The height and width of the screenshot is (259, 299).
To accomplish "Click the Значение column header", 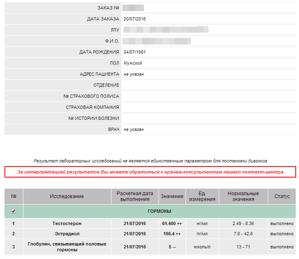I will coord(172,196).
